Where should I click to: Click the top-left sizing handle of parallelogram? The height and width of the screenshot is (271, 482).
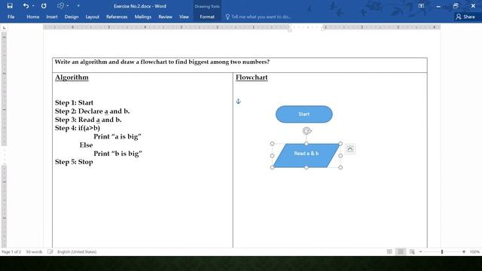tap(272, 144)
